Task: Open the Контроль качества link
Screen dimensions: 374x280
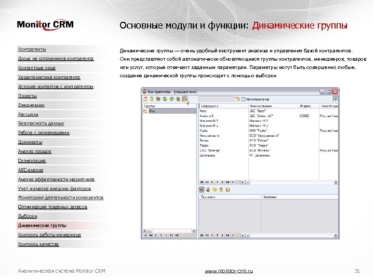Action: [38, 244]
